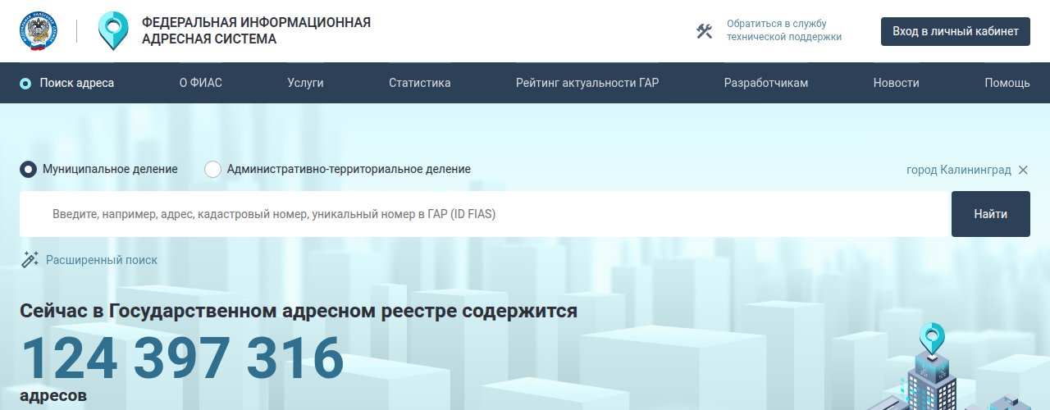Screen dimensions: 1050x410
Task: Click the город Калининград region link
Action: [x=959, y=170]
